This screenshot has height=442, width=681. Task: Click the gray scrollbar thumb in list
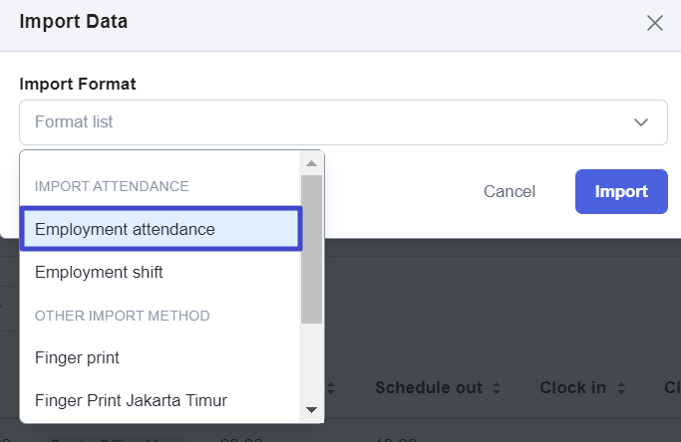311,249
